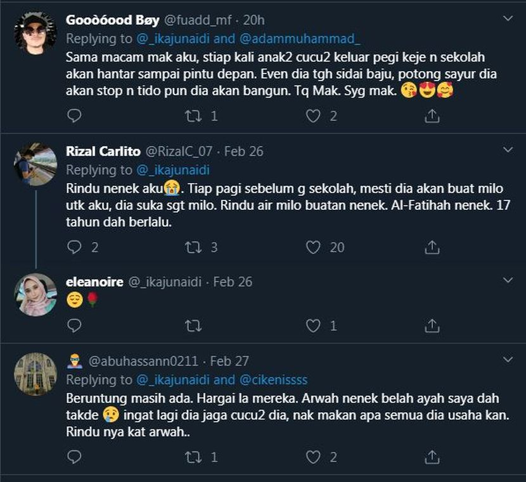The width and height of the screenshot is (526, 482).
Task: Expand options menu for Rizal Carlito's tweet
Action: [x=508, y=150]
